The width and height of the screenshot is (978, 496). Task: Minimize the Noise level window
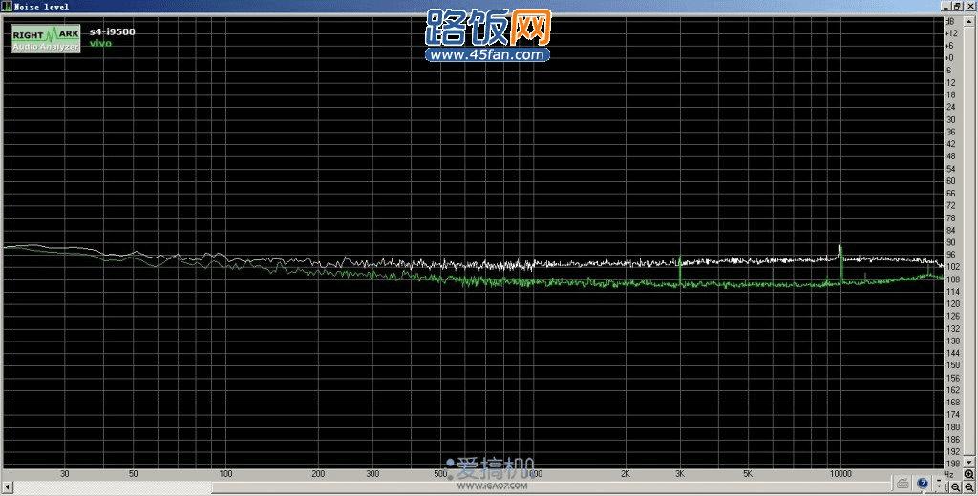947,7
